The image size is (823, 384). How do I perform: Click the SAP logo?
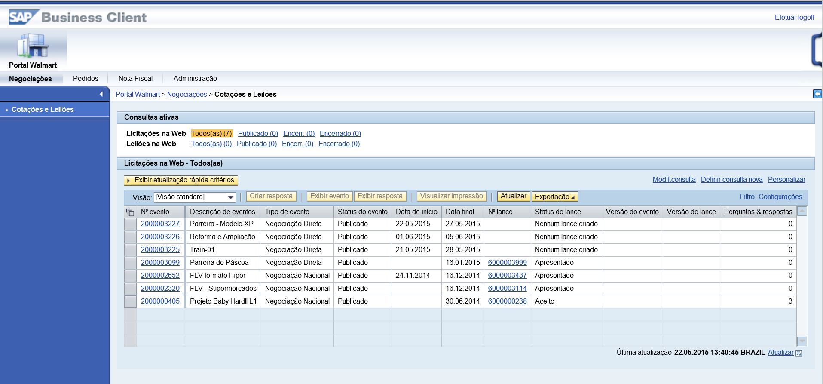23,17
